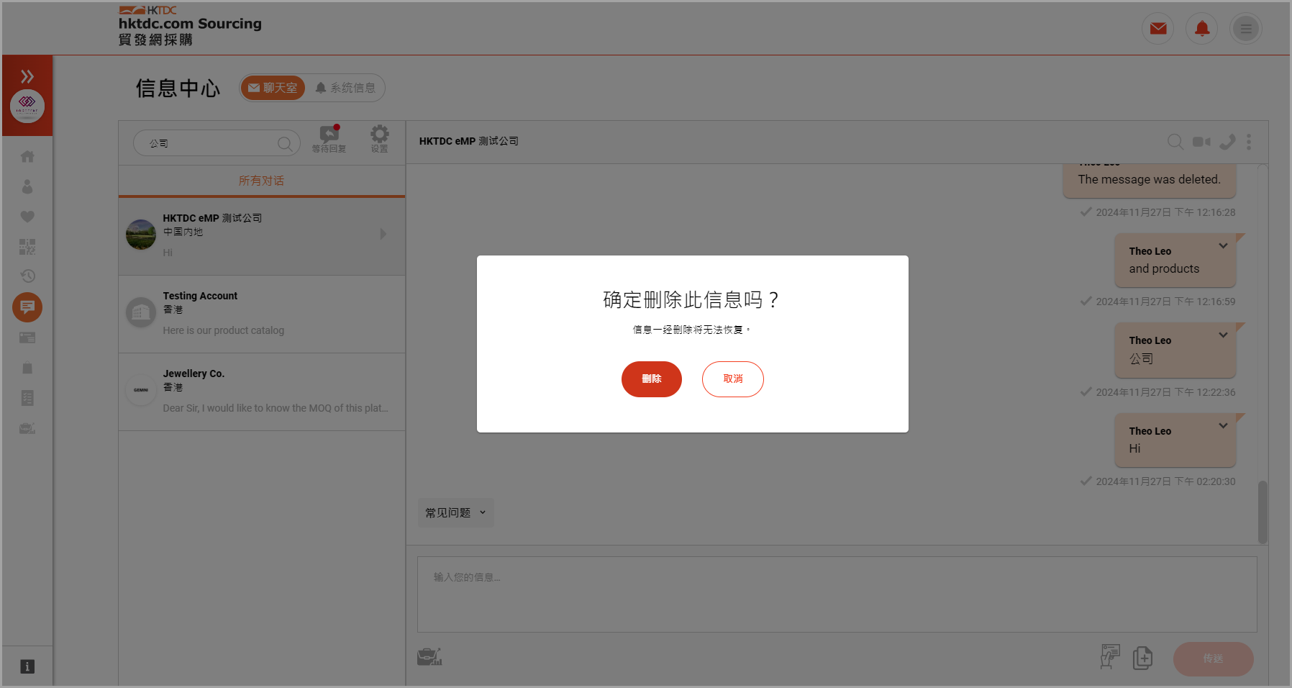The width and height of the screenshot is (1292, 688).
Task: Click the chat vertical scrollbar
Action: (1263, 512)
